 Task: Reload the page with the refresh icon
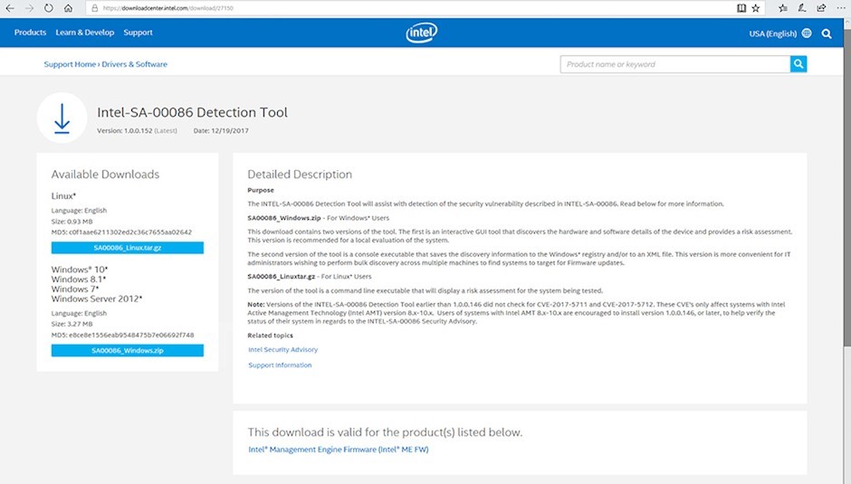coord(49,8)
